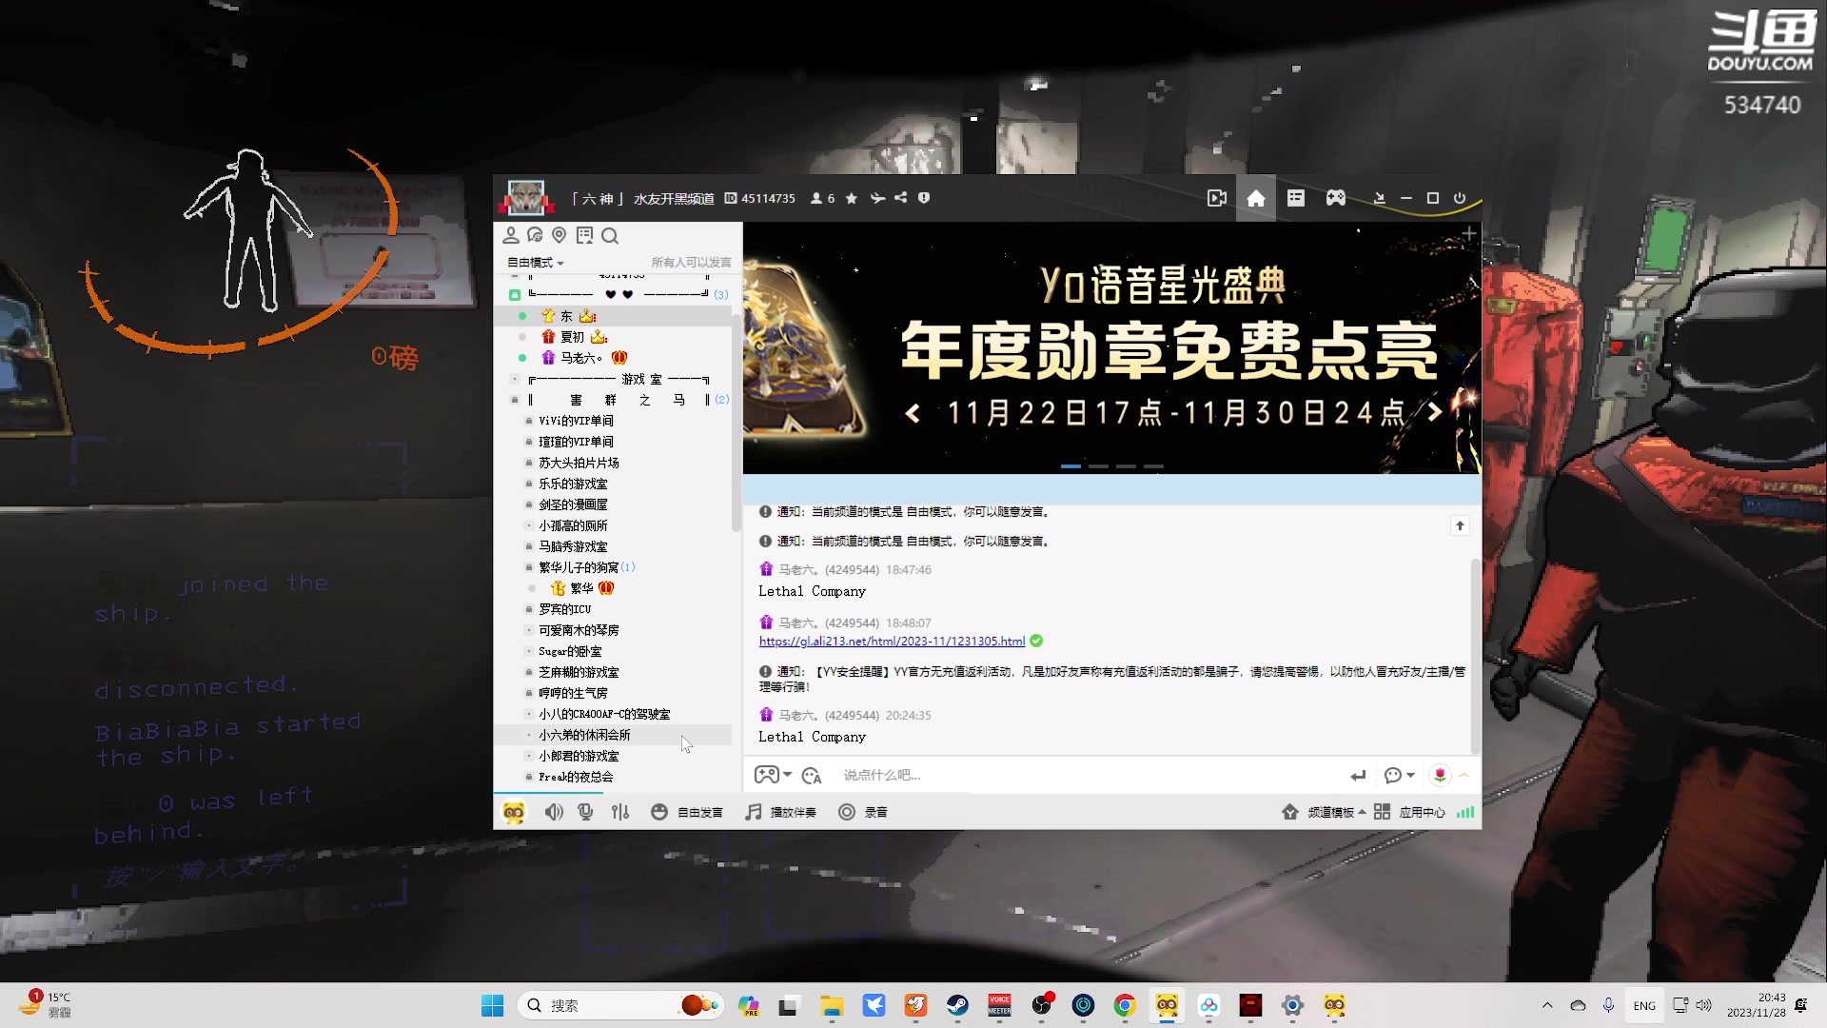1827x1028 pixels.
Task: Open the audio mixer sliders icon
Action: pos(620,812)
